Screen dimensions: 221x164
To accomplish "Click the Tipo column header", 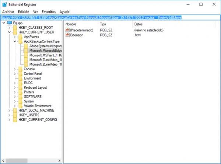I will (x=115, y=24).
